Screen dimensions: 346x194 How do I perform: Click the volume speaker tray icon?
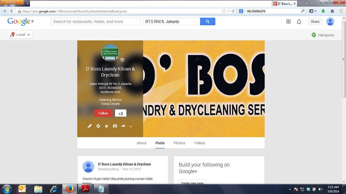pyautogui.click(x=321, y=189)
